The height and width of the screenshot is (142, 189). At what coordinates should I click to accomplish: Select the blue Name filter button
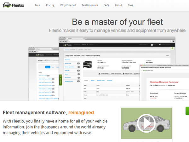coord(48,67)
